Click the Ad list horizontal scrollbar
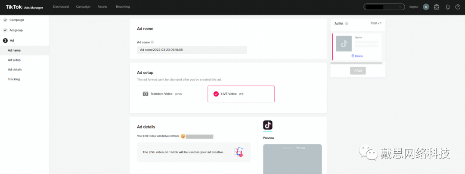This screenshot has height=174, width=465. coord(356,63)
